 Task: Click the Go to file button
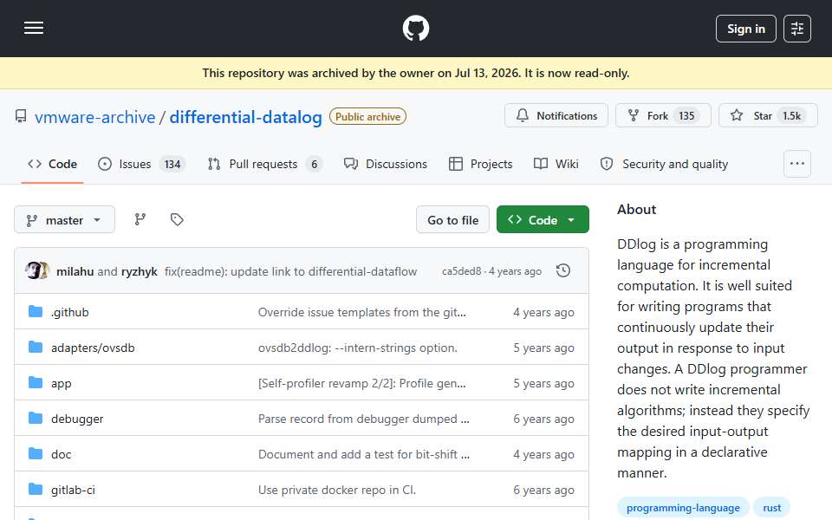point(452,219)
